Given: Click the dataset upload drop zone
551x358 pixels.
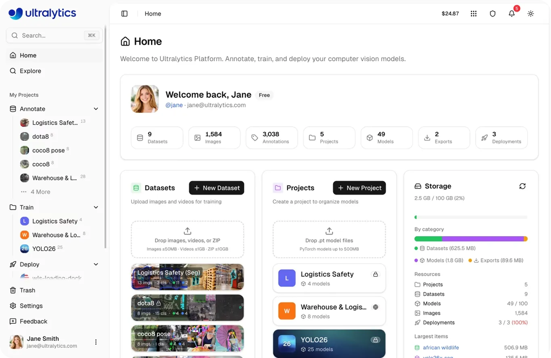Looking at the screenshot, I should [x=187, y=239].
